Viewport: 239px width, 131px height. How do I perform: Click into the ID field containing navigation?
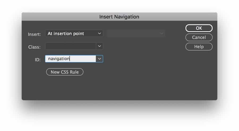coord(70,59)
